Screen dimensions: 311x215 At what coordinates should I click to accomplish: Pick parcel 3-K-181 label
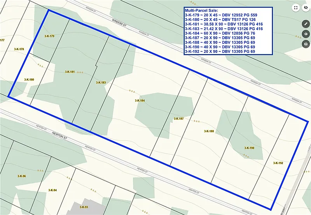[70, 72]
